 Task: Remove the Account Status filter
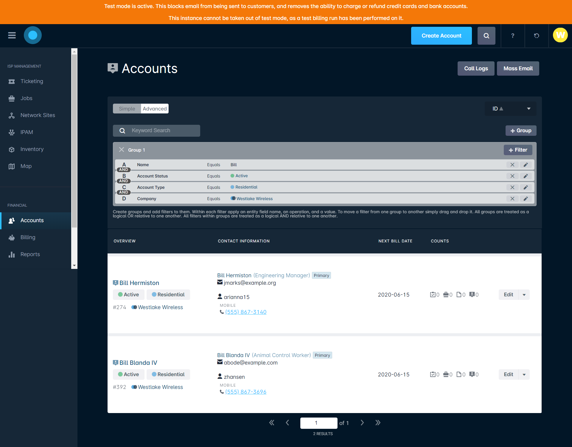pyautogui.click(x=512, y=176)
